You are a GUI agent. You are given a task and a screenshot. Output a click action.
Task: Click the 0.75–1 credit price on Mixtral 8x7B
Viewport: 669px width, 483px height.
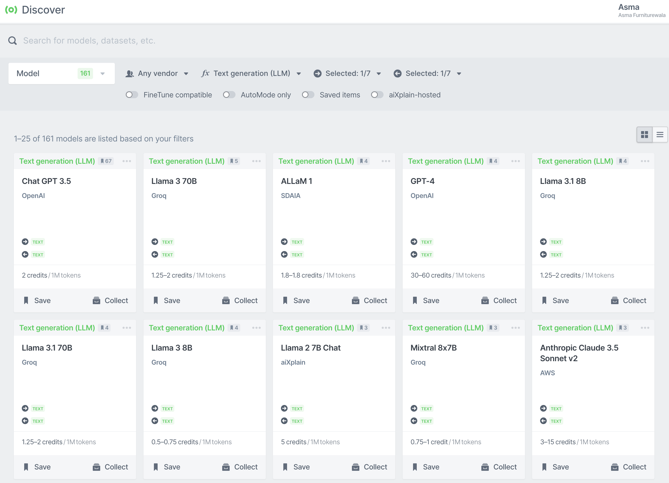pyautogui.click(x=429, y=442)
